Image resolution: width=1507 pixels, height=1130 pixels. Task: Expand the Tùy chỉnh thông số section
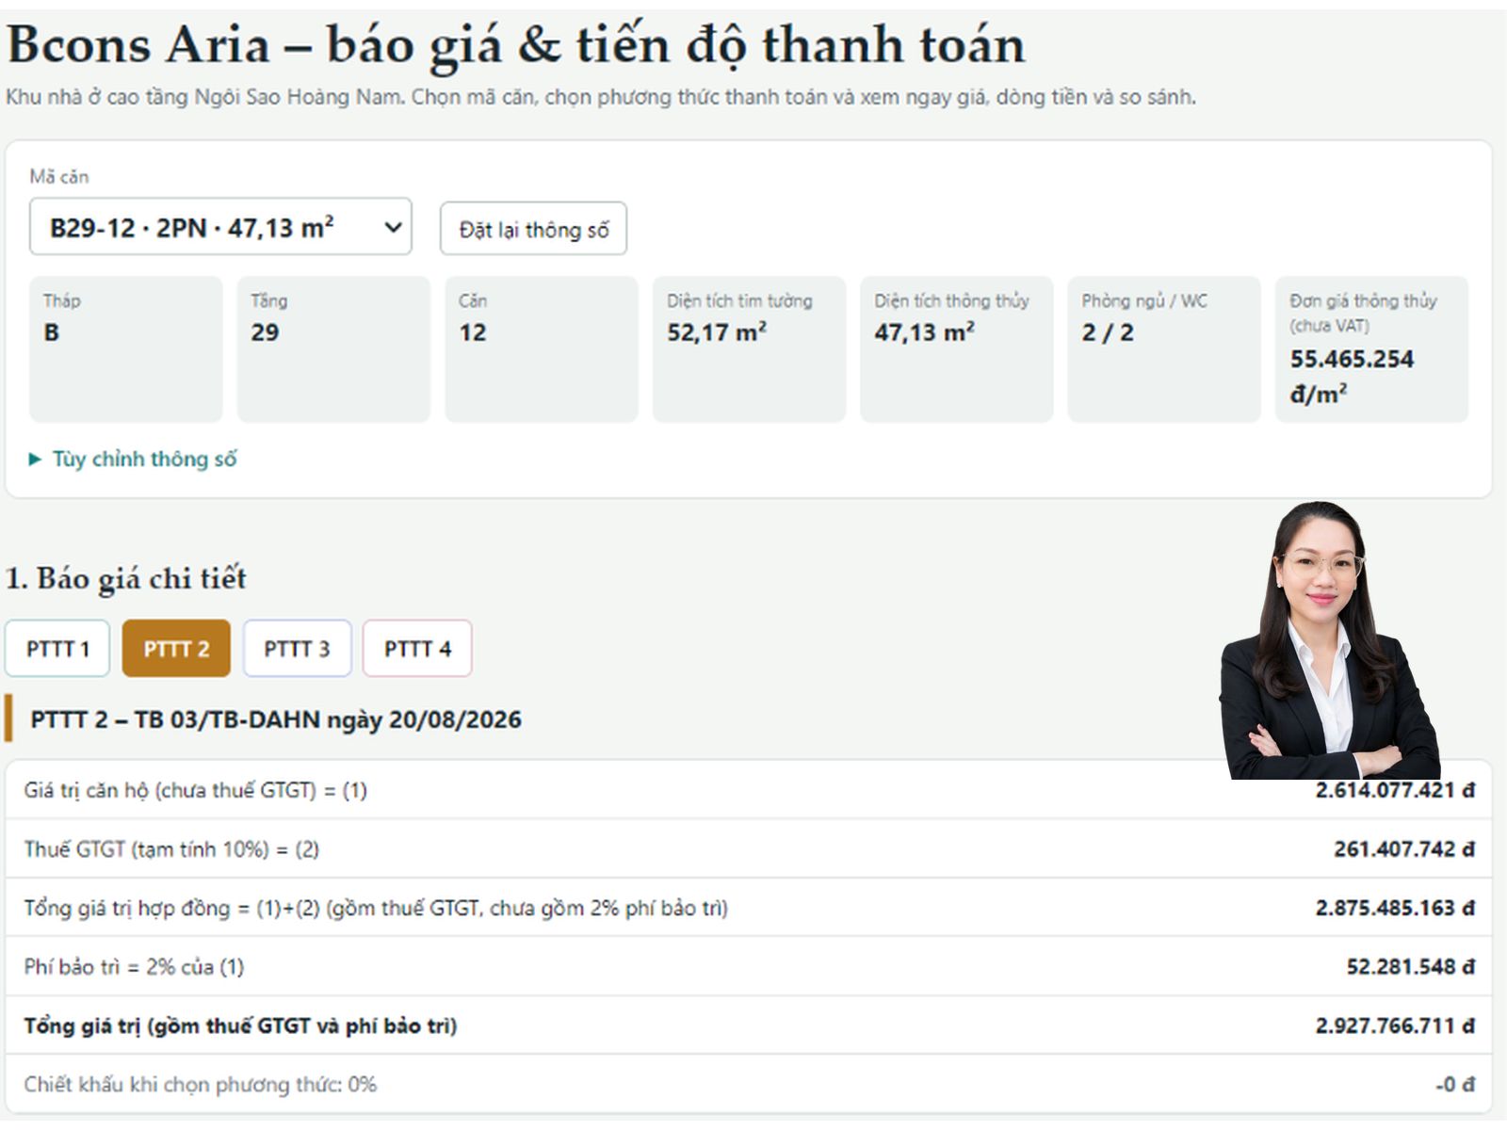(133, 460)
